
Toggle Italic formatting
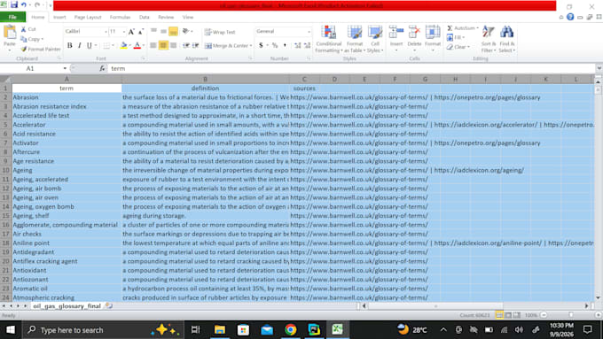[80, 46]
